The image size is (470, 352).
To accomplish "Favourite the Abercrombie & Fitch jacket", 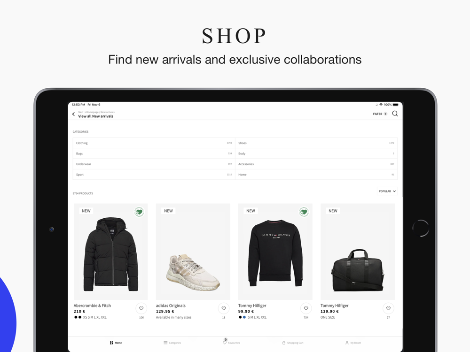I will point(141,308).
